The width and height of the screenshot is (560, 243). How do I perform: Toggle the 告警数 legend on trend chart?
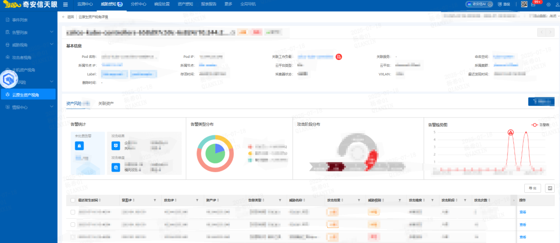coord(541,125)
